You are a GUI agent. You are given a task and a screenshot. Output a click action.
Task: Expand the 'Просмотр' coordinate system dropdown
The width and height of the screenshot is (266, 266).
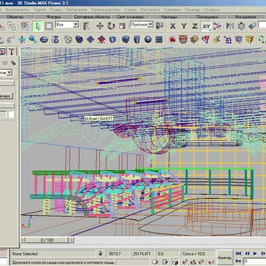pos(142,25)
